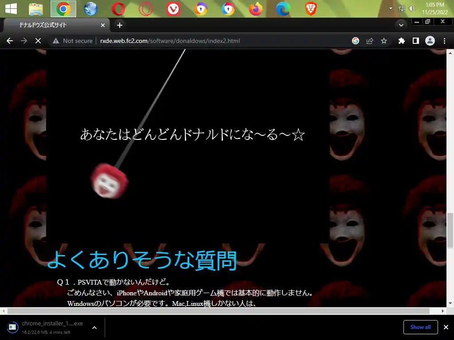Open the purple-and-yellow keyhole browser icon
The width and height of the screenshot is (454, 340).
[x=201, y=9]
